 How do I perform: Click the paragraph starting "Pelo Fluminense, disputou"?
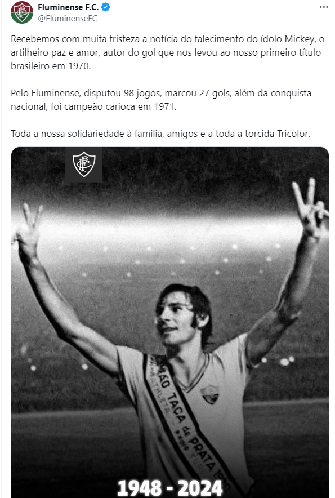pos(161,100)
